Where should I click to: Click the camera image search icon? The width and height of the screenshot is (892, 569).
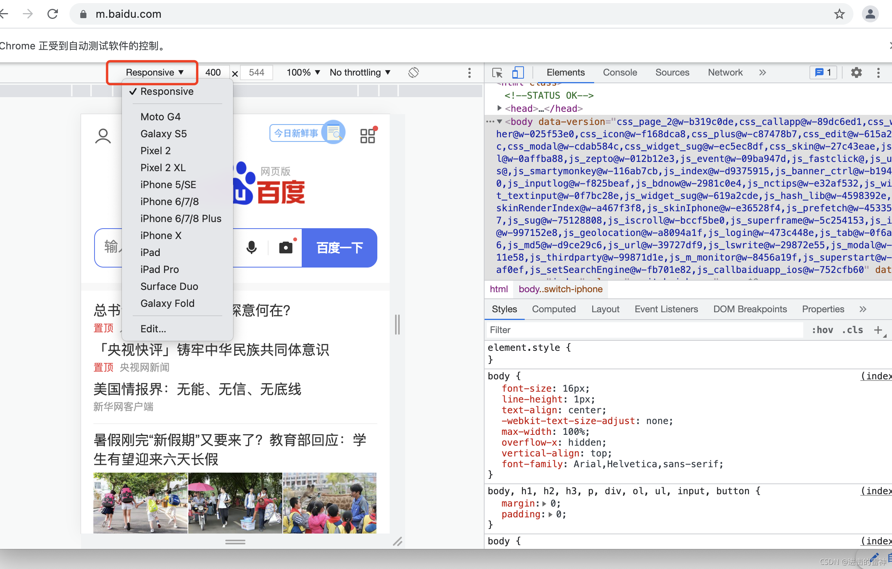[286, 247]
